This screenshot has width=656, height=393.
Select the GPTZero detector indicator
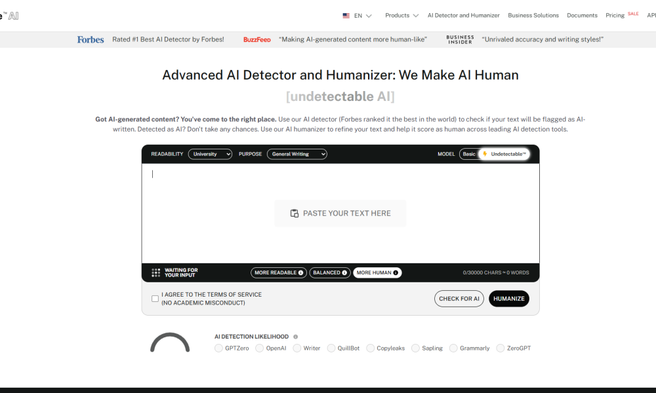tap(218, 348)
